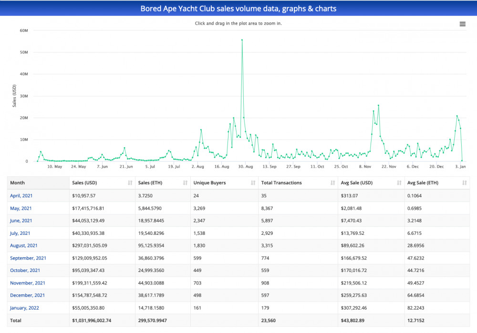477x333 pixels.
Task: Open the May, 2021 month link
Action: tap(21, 208)
